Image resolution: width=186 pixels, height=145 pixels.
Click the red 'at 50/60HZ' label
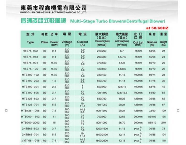[x=157, y=28]
